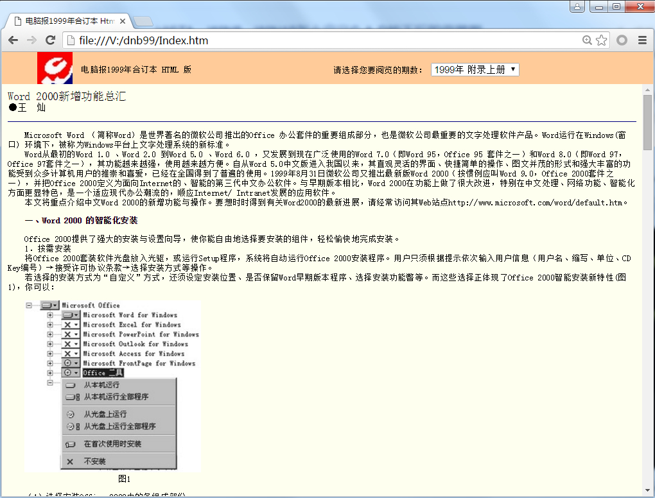Click the zoom magnifier icon in address bar

pyautogui.click(x=587, y=40)
